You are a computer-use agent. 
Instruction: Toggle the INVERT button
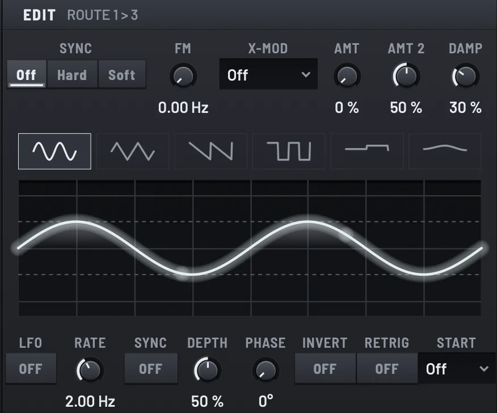[x=325, y=369]
